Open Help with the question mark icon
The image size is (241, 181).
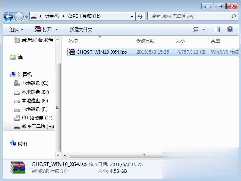pyautogui.click(x=230, y=29)
